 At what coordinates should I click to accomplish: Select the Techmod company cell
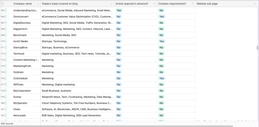23,53
